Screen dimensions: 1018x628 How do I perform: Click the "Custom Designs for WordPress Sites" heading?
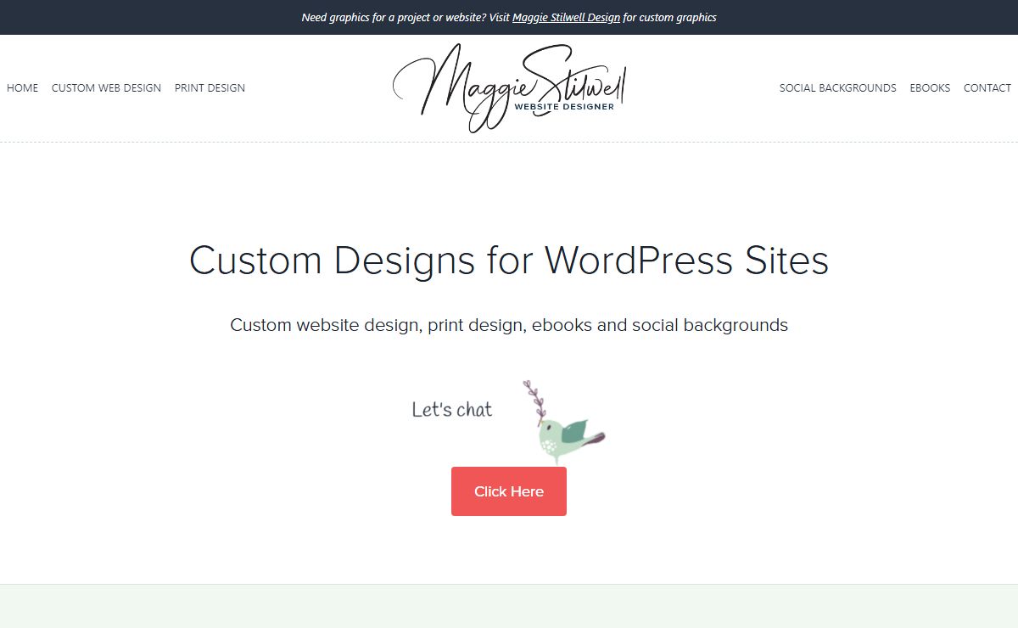coord(509,261)
